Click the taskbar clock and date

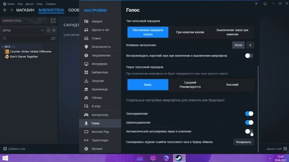(x=280, y=158)
